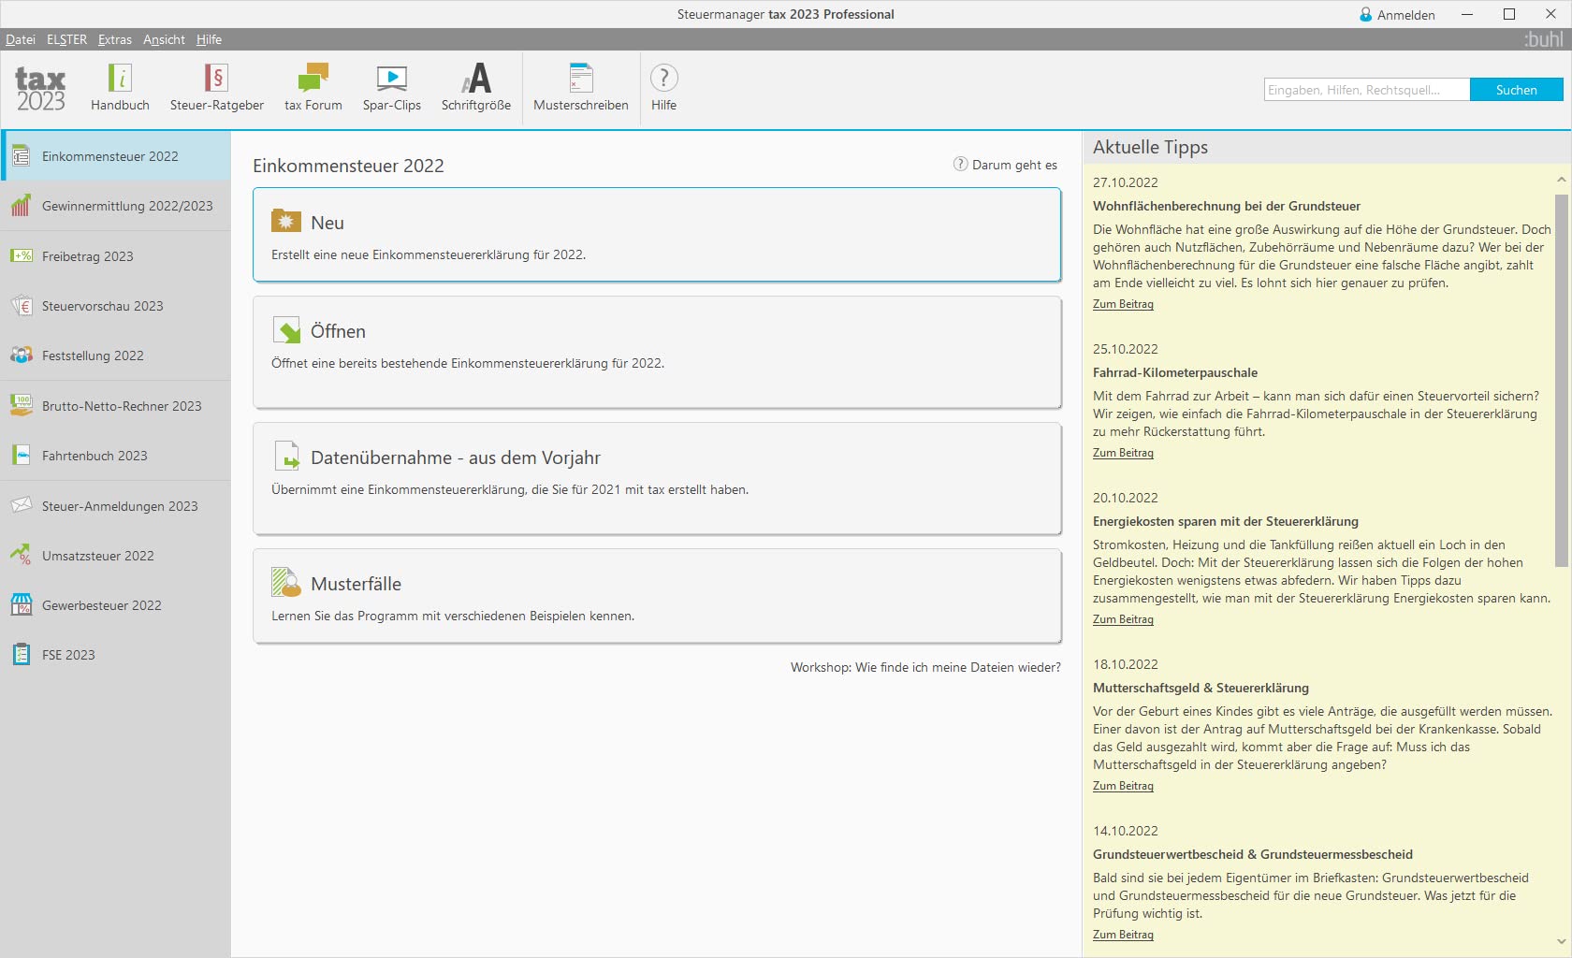Click the Aktuelle Tipps scroll down arrow
The height and width of the screenshot is (958, 1572).
(x=1561, y=941)
